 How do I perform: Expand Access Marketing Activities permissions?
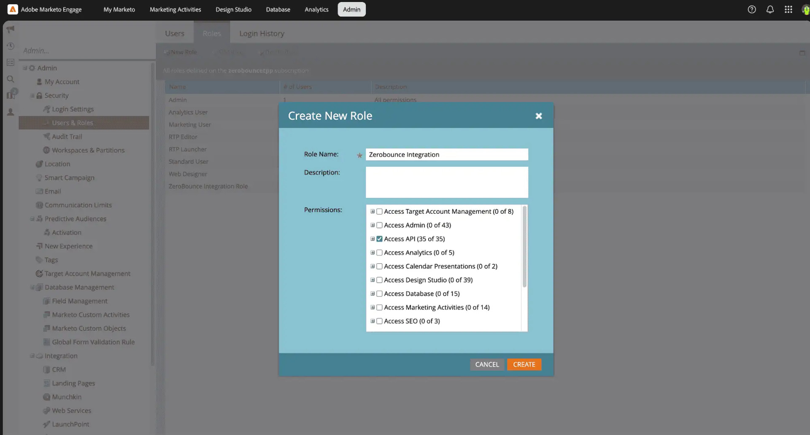tap(373, 307)
